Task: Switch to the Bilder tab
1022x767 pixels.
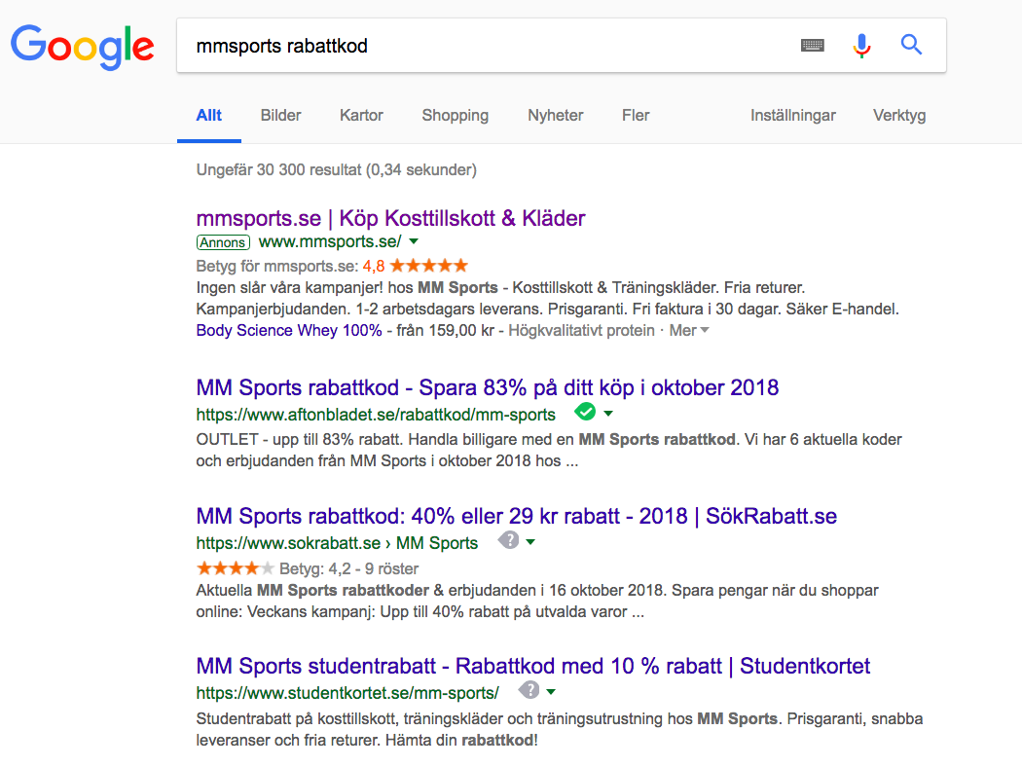Action: click(x=281, y=116)
